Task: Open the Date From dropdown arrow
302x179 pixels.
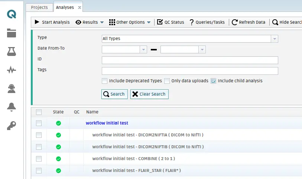Action: coord(143,50)
